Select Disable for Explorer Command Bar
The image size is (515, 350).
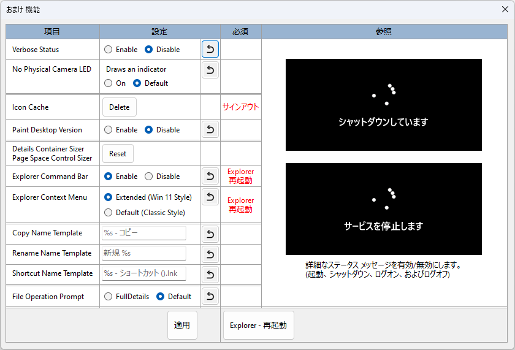click(162, 177)
